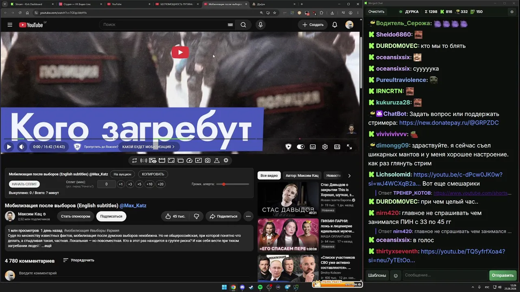Click the "КОПИРОВАТЬ" button
Viewport: 520px width, 292px height.
153,174
